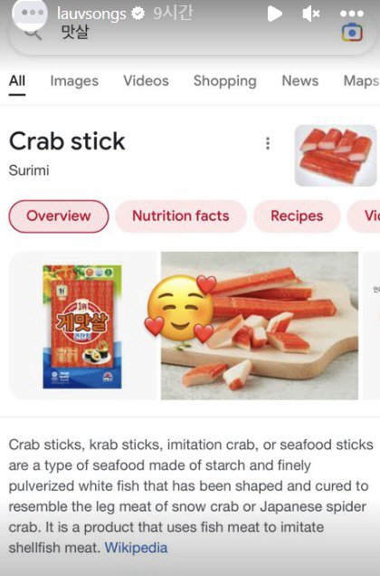The height and width of the screenshot is (576, 380).
Task: Open Crab stick panel vertical dots menu
Action: tap(268, 143)
